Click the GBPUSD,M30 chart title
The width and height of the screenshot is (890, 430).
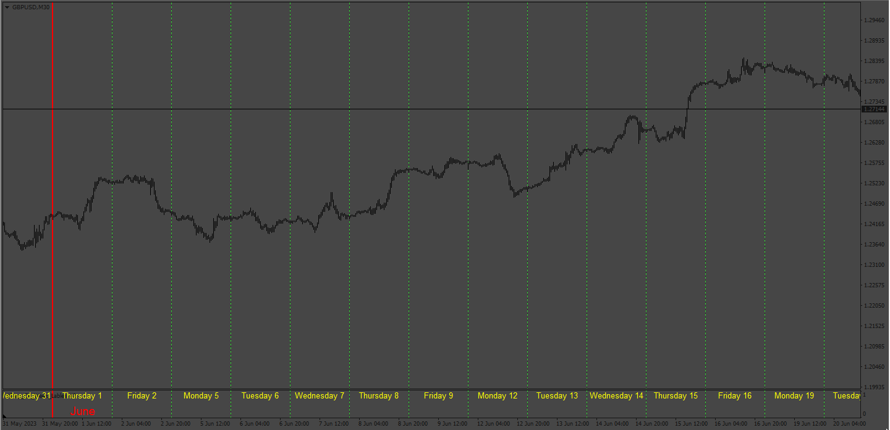pos(31,7)
